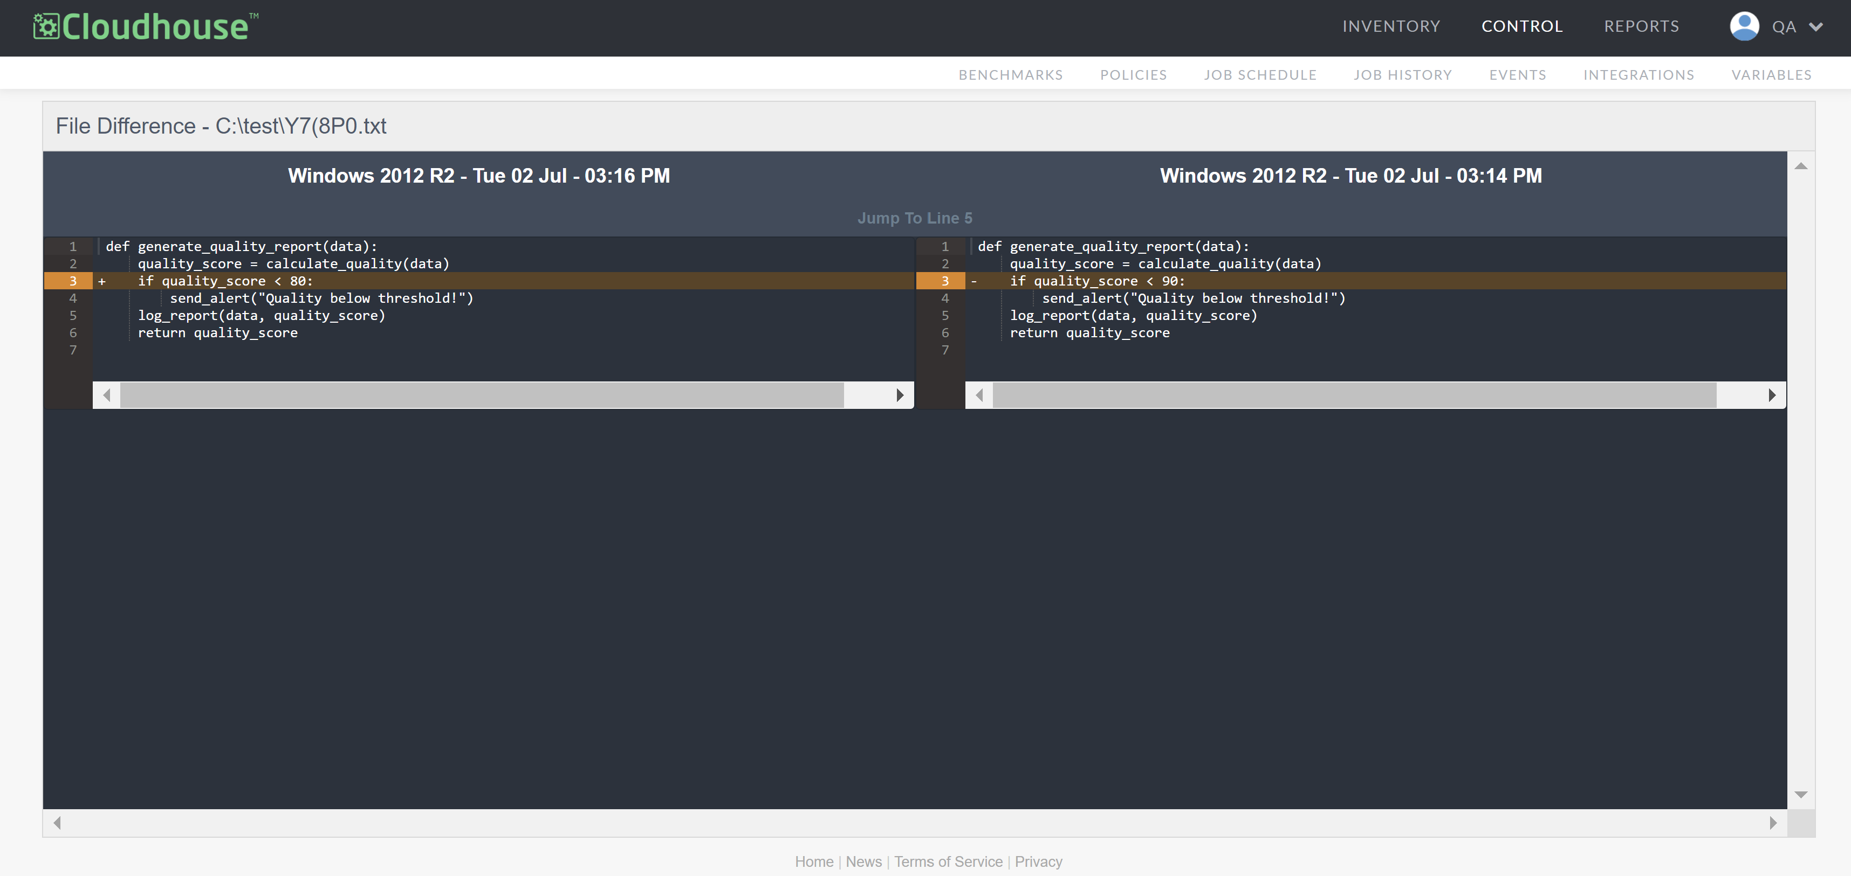Click the 03:14 PM snapshot header

(x=1351, y=176)
